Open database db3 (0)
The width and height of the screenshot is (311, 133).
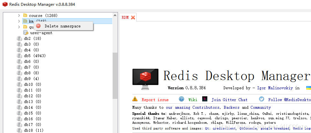(31, 44)
